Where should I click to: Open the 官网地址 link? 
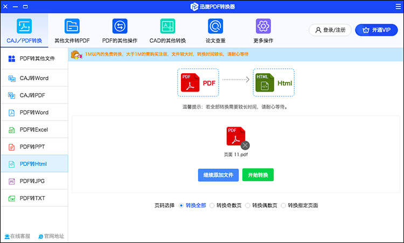coord(51,237)
